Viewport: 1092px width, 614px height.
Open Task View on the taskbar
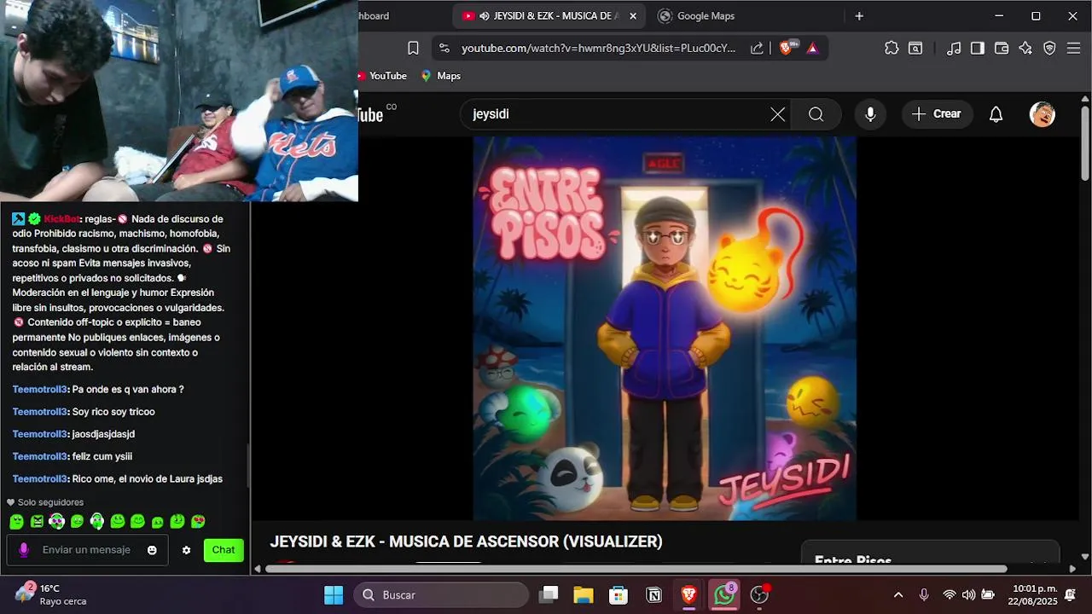coord(549,594)
